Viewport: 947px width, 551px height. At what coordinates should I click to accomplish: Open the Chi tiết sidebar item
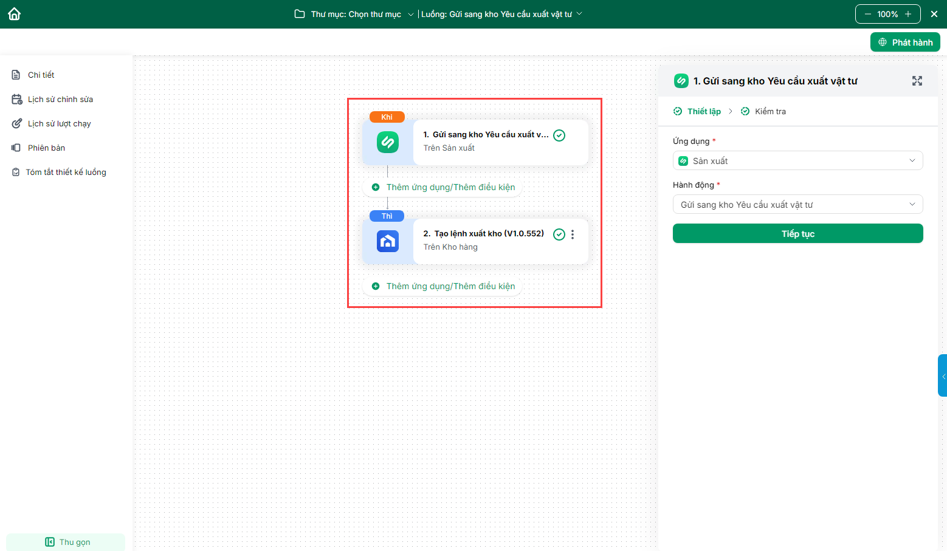[41, 75]
